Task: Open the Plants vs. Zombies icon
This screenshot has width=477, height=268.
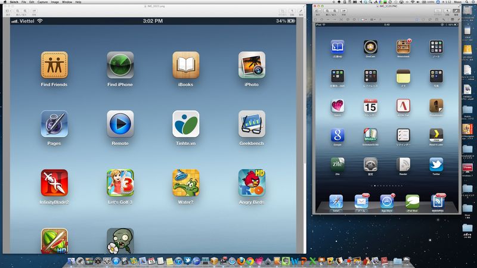Action: (x=120, y=241)
